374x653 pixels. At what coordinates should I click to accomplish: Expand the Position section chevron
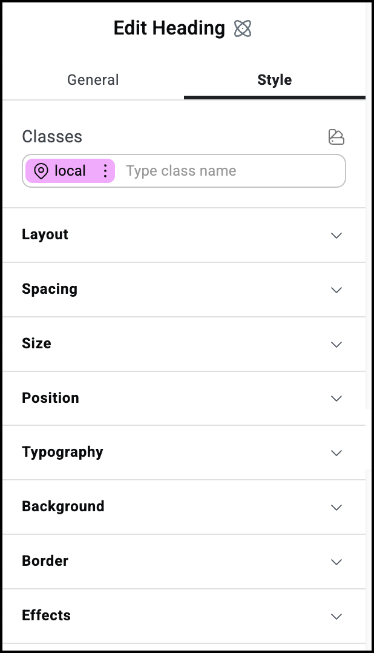click(336, 398)
